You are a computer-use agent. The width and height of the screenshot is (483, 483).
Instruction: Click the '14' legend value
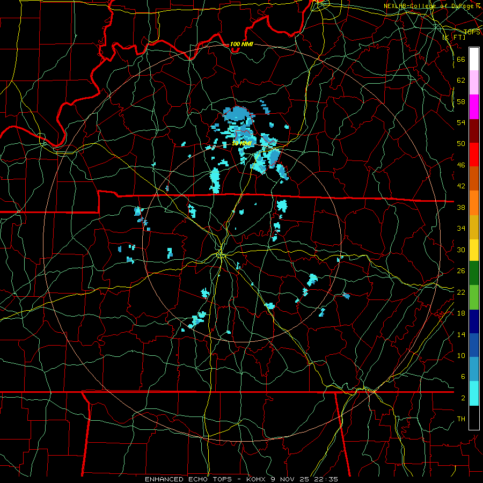(x=461, y=334)
